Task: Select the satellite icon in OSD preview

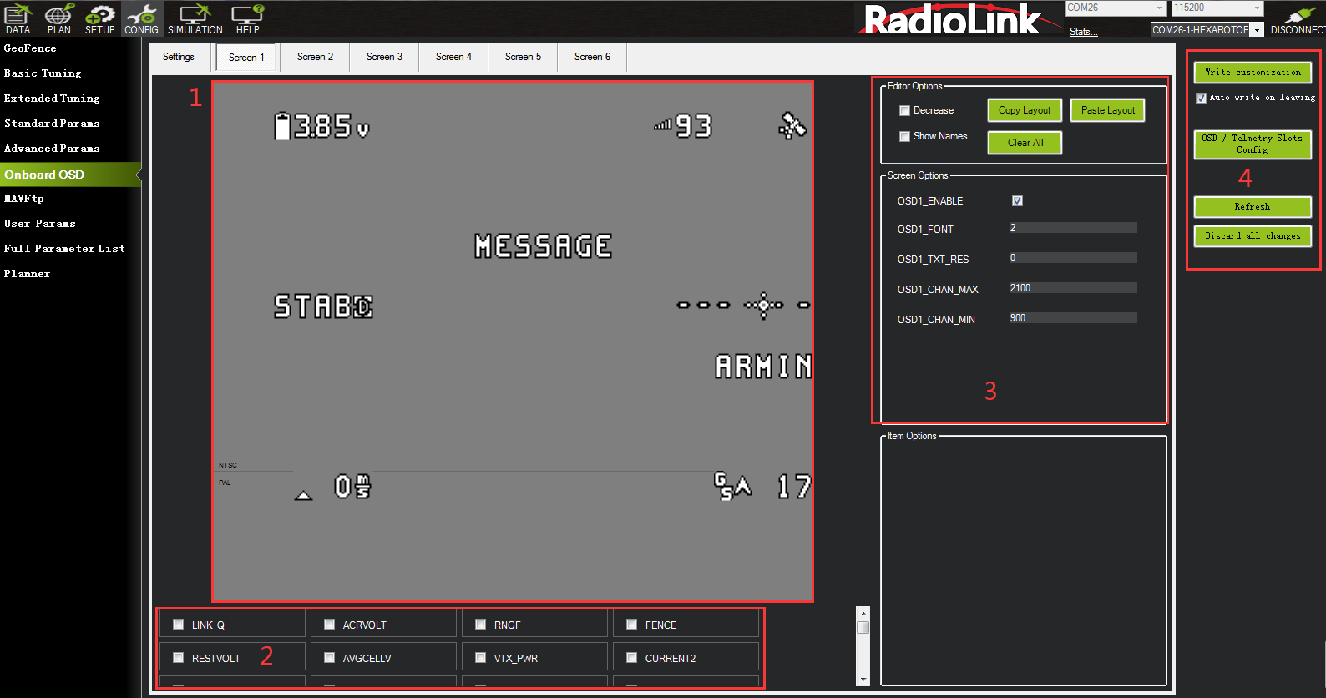Action: point(792,126)
